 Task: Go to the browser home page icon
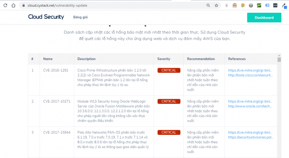14,5
